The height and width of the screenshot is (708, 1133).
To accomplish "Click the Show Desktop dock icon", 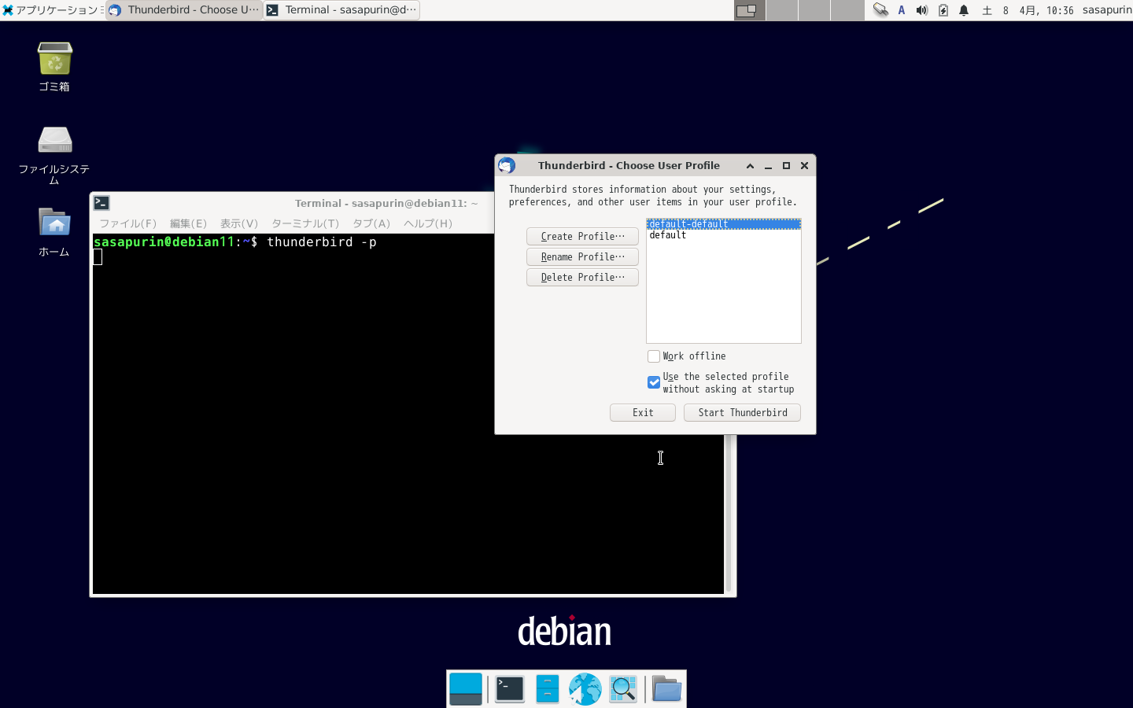I will (x=466, y=689).
